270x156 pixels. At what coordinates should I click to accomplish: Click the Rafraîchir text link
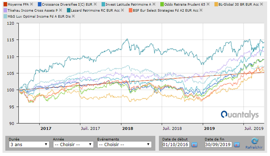(254, 147)
